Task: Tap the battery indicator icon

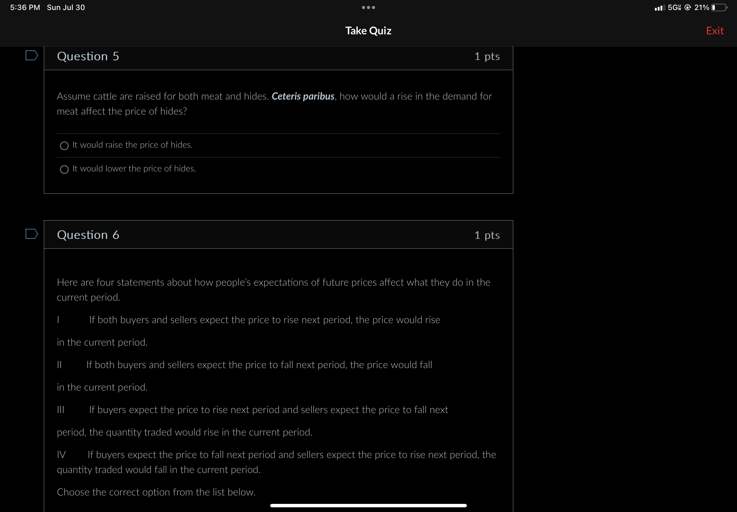Action: point(719,7)
